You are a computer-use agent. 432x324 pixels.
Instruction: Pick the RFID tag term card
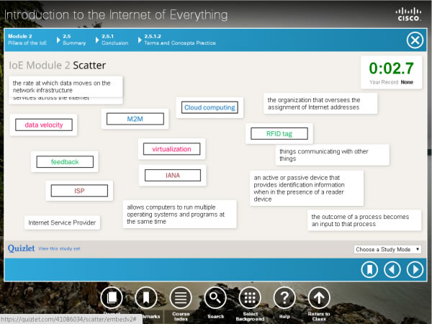click(x=279, y=133)
